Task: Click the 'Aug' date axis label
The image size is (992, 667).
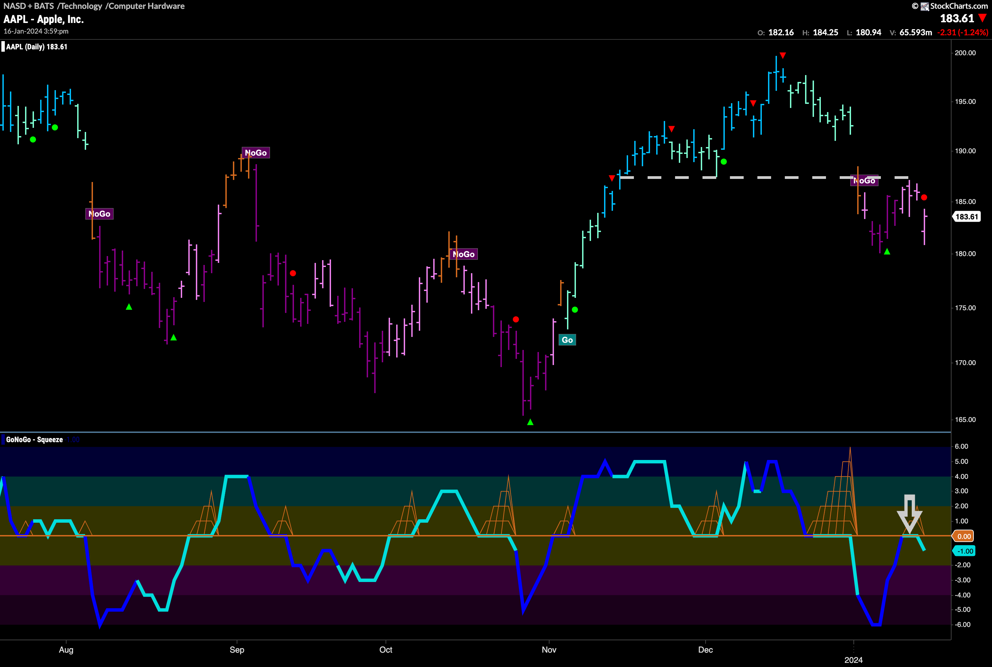Action: [66, 650]
